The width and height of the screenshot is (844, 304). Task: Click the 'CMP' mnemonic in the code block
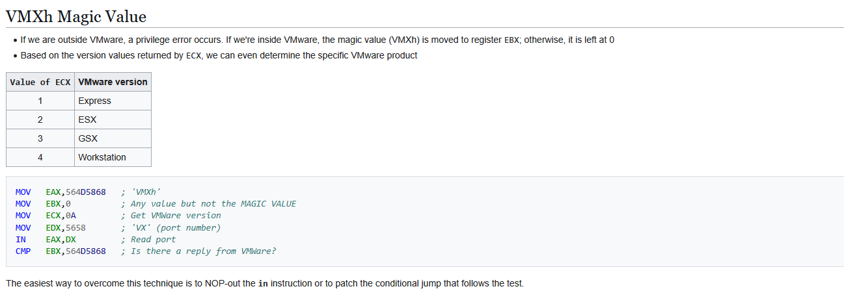[x=23, y=251]
